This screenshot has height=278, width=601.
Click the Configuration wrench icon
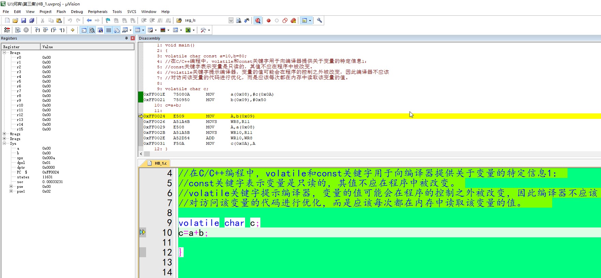point(319,20)
